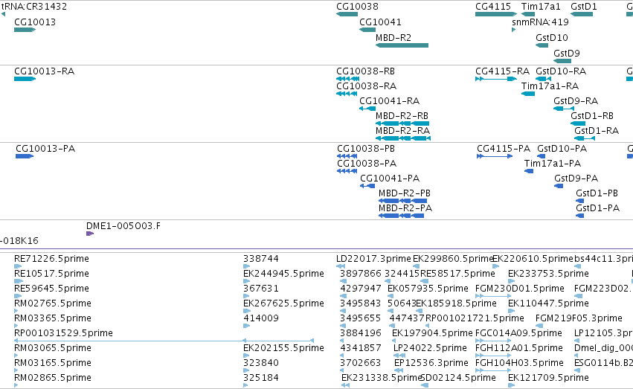Click the SD02124.5prime EST label
633x389 pixels.
pos(458,378)
